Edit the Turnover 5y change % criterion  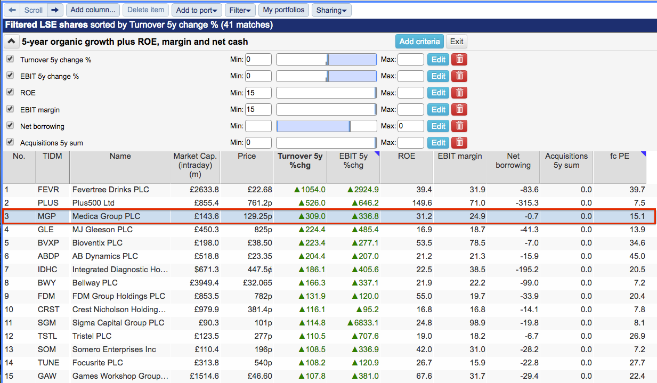click(x=439, y=60)
